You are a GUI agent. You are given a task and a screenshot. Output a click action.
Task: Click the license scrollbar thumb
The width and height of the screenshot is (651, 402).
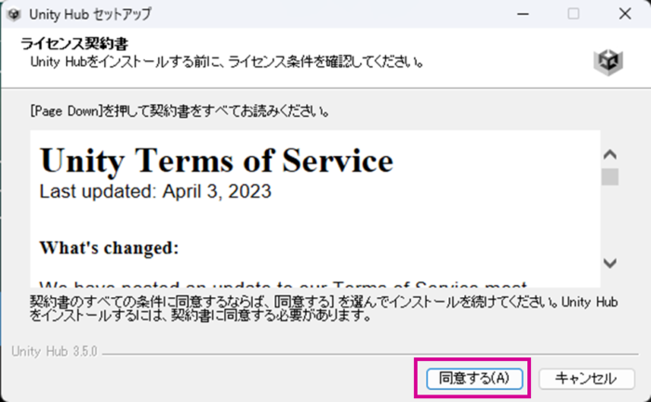[x=609, y=176]
